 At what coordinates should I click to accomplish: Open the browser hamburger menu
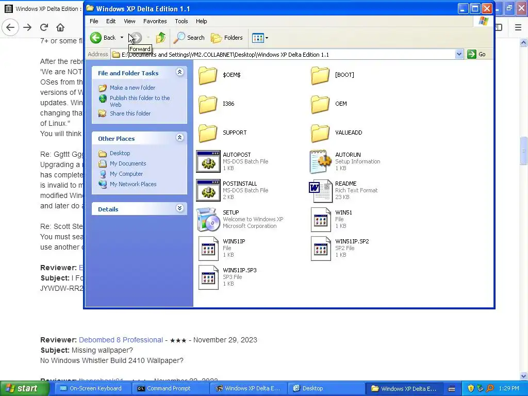coord(518,27)
